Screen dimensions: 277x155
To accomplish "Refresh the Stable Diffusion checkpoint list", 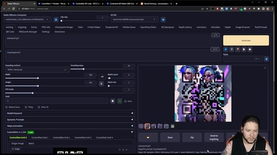I will click(x=56, y=19).
